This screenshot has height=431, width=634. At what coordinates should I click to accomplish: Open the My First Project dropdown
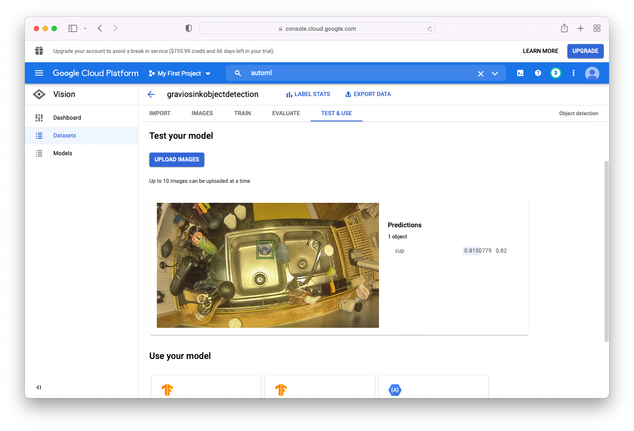coord(179,73)
